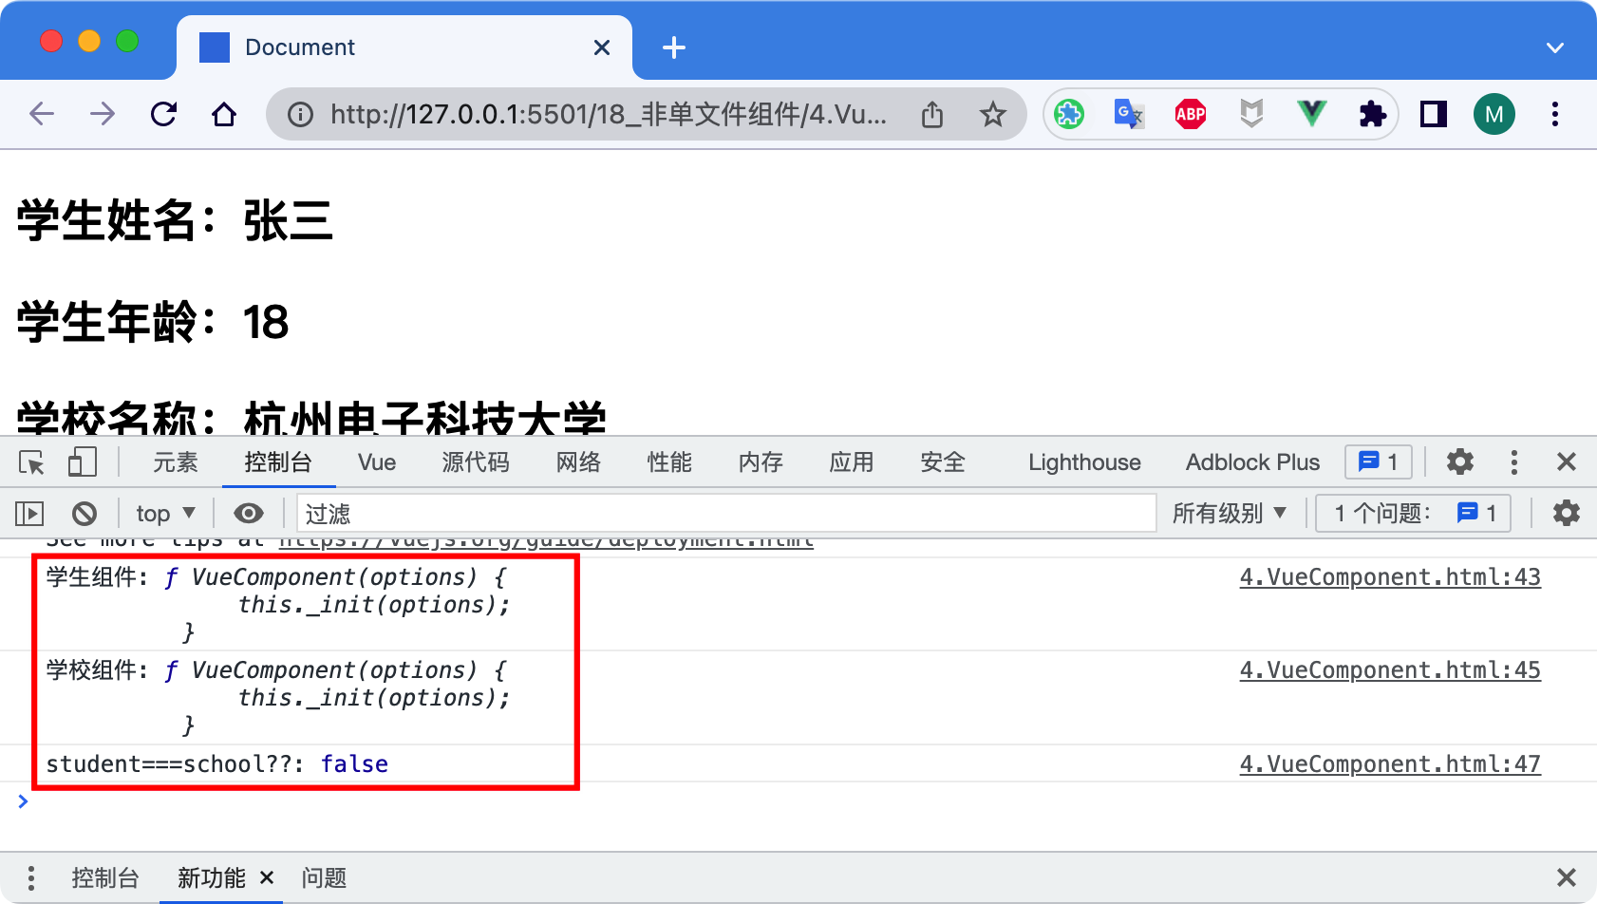The image size is (1597, 904).
Task: Switch to the 安全 panel
Action: point(943,462)
